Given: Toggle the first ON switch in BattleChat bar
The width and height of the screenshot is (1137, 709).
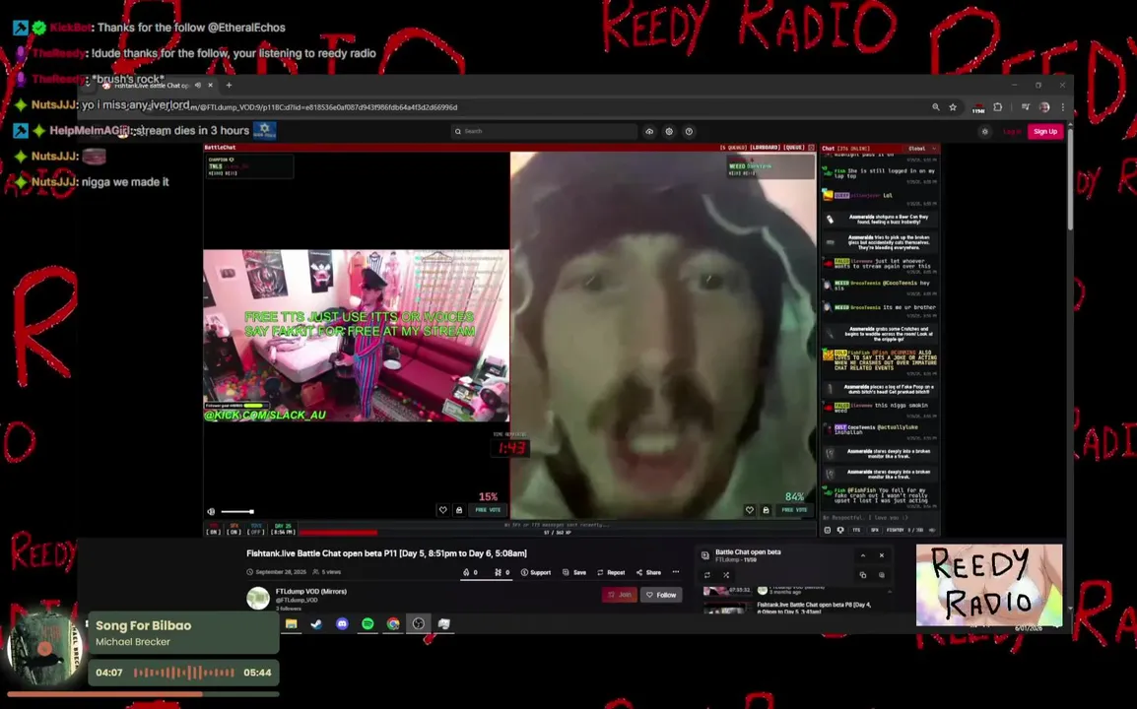Looking at the screenshot, I should point(213,529).
